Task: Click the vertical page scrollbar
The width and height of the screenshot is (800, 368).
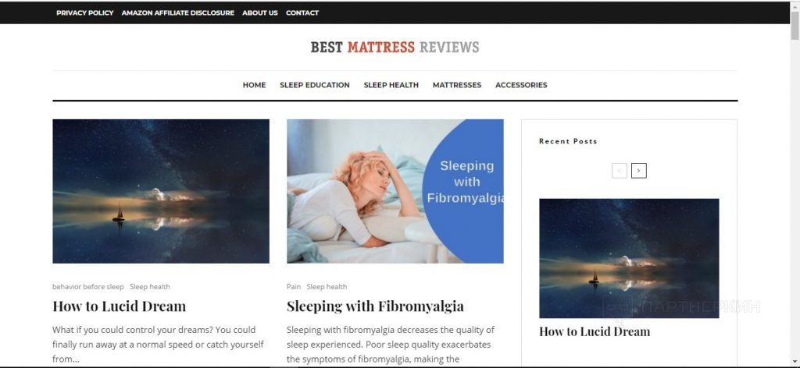Action: (x=795, y=183)
